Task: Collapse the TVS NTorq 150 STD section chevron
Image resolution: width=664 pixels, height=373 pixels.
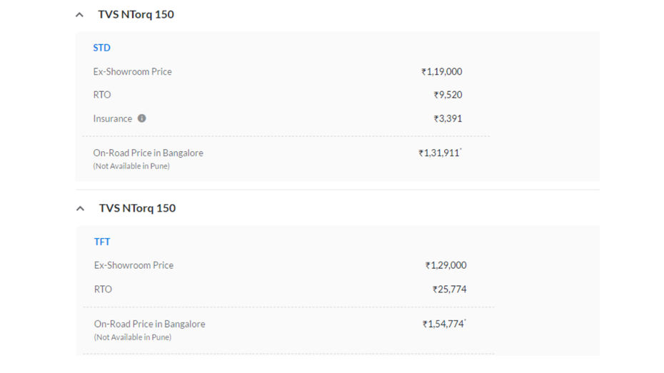Action: [x=79, y=15]
